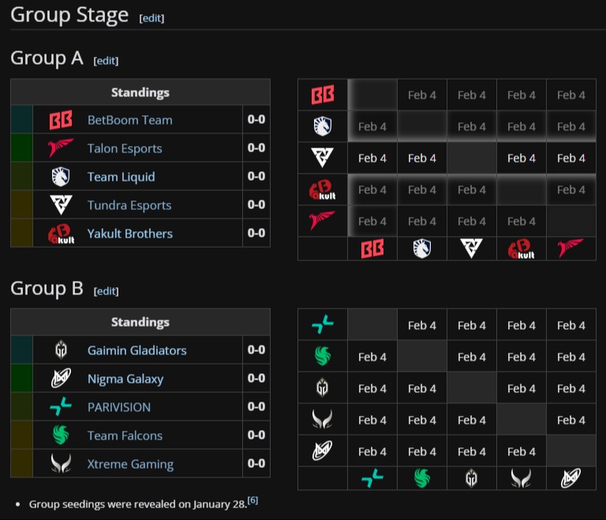Click the Talon Esports logo in the standings
606x520 pixels.
pyautogui.click(x=61, y=148)
